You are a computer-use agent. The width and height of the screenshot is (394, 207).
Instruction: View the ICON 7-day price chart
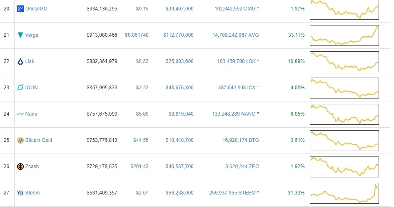click(344, 88)
